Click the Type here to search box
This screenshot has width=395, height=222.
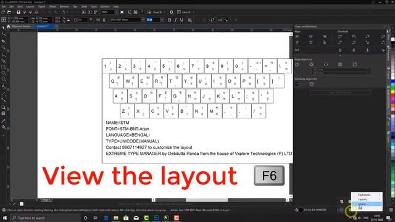pos(45,218)
